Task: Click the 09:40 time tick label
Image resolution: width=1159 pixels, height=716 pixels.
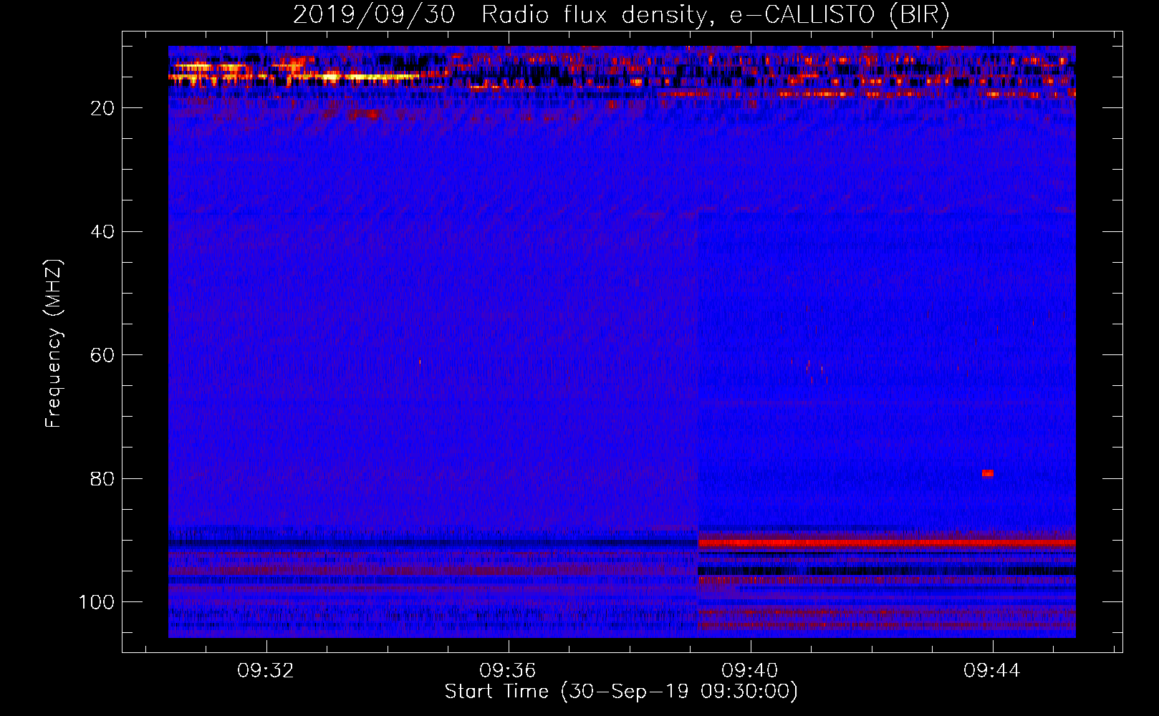Action: point(750,671)
